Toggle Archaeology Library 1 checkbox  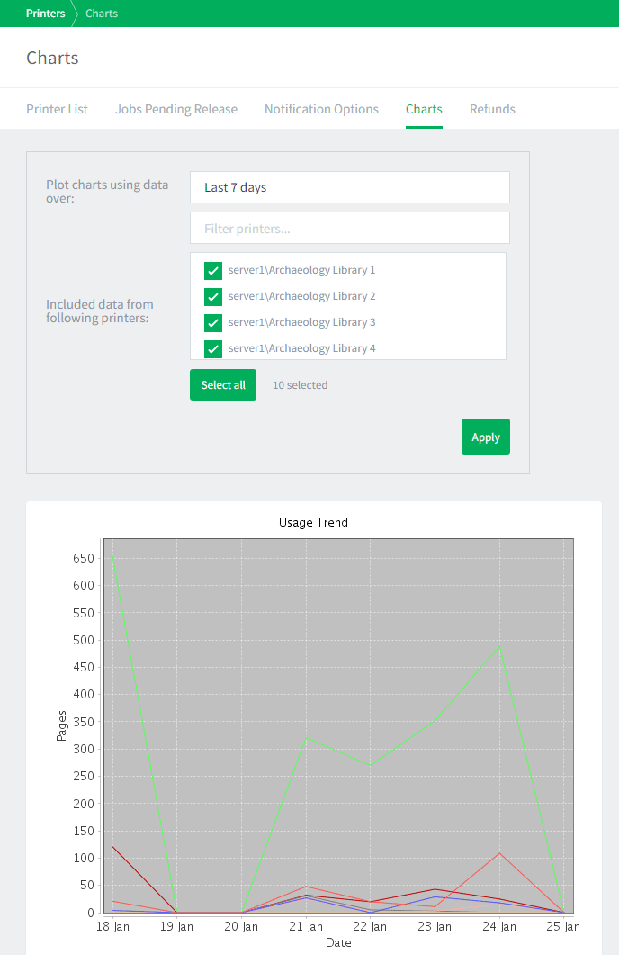213,270
